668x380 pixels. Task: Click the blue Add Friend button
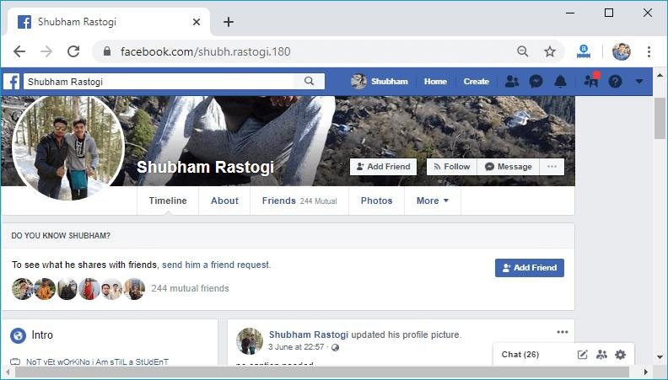(529, 268)
